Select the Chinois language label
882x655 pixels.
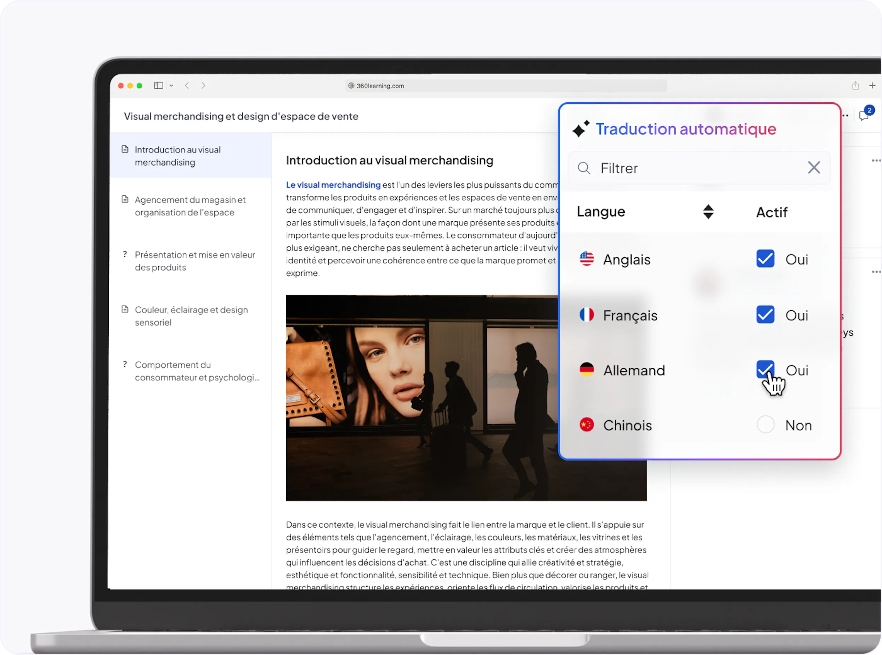tap(627, 426)
